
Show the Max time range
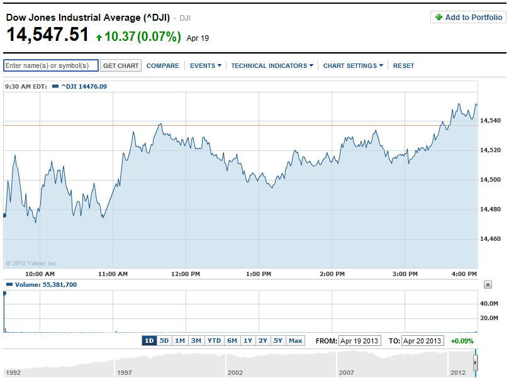coord(295,341)
